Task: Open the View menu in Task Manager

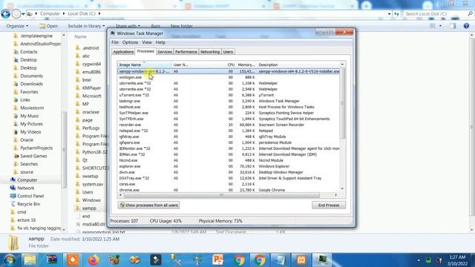Action: [147, 42]
